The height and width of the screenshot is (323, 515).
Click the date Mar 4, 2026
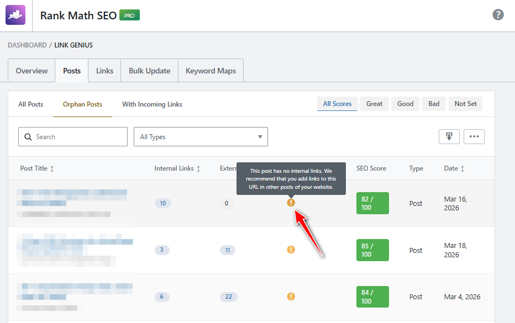(x=462, y=296)
